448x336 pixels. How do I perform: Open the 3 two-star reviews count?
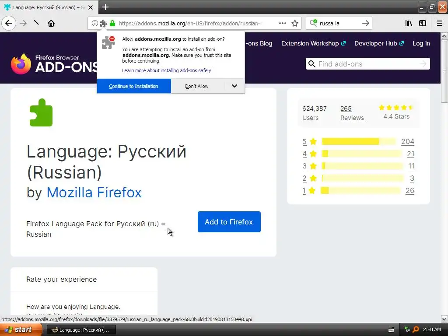(412, 178)
